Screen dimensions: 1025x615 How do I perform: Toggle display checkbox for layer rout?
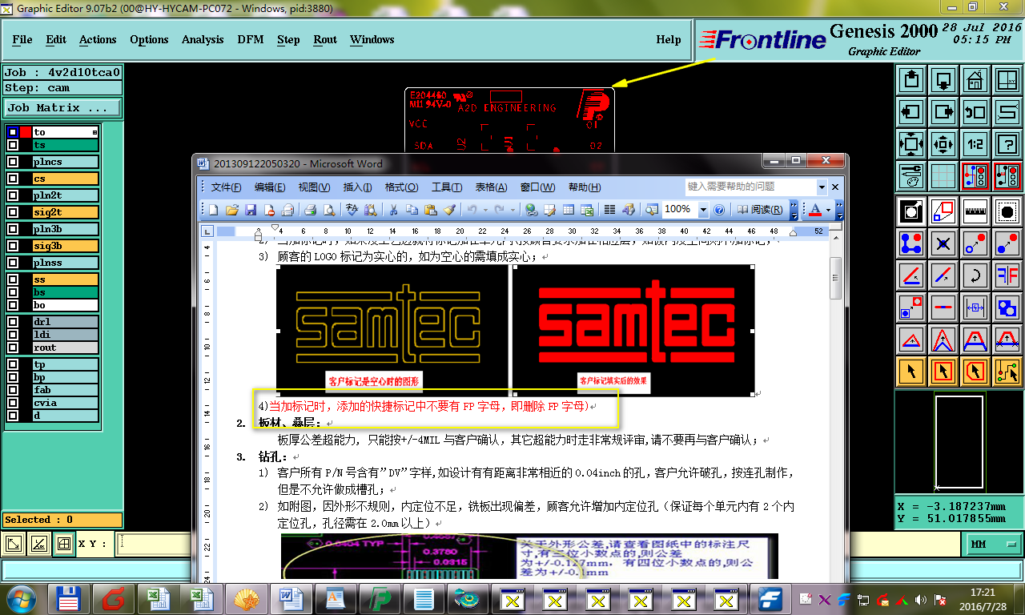click(13, 348)
